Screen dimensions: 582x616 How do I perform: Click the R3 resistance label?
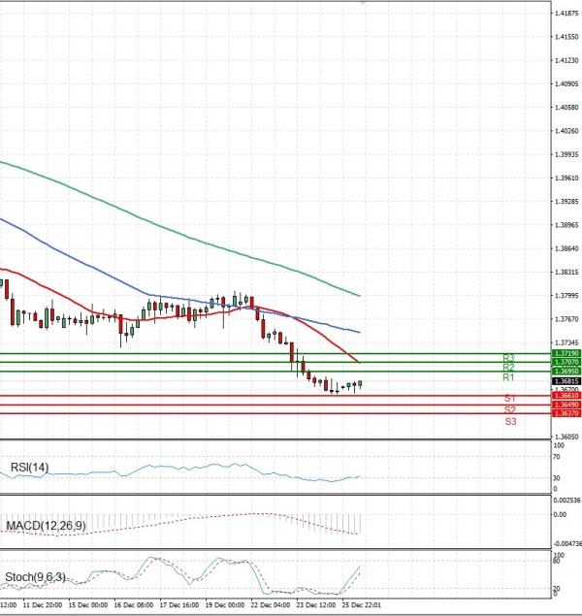point(508,358)
